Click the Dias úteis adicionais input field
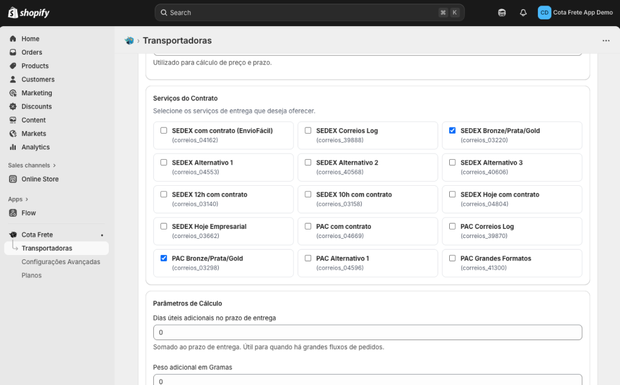Image resolution: width=620 pixels, height=385 pixels. (x=367, y=333)
